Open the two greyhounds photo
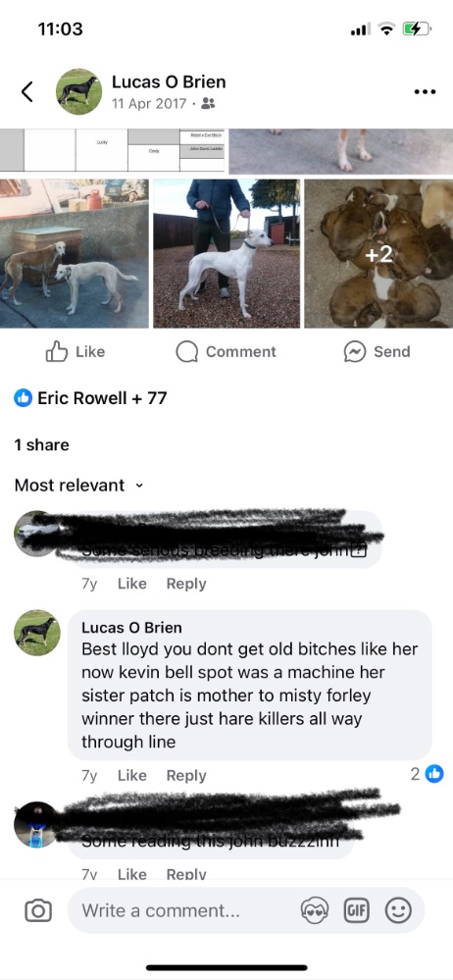The width and height of the screenshot is (453, 980). point(75,253)
